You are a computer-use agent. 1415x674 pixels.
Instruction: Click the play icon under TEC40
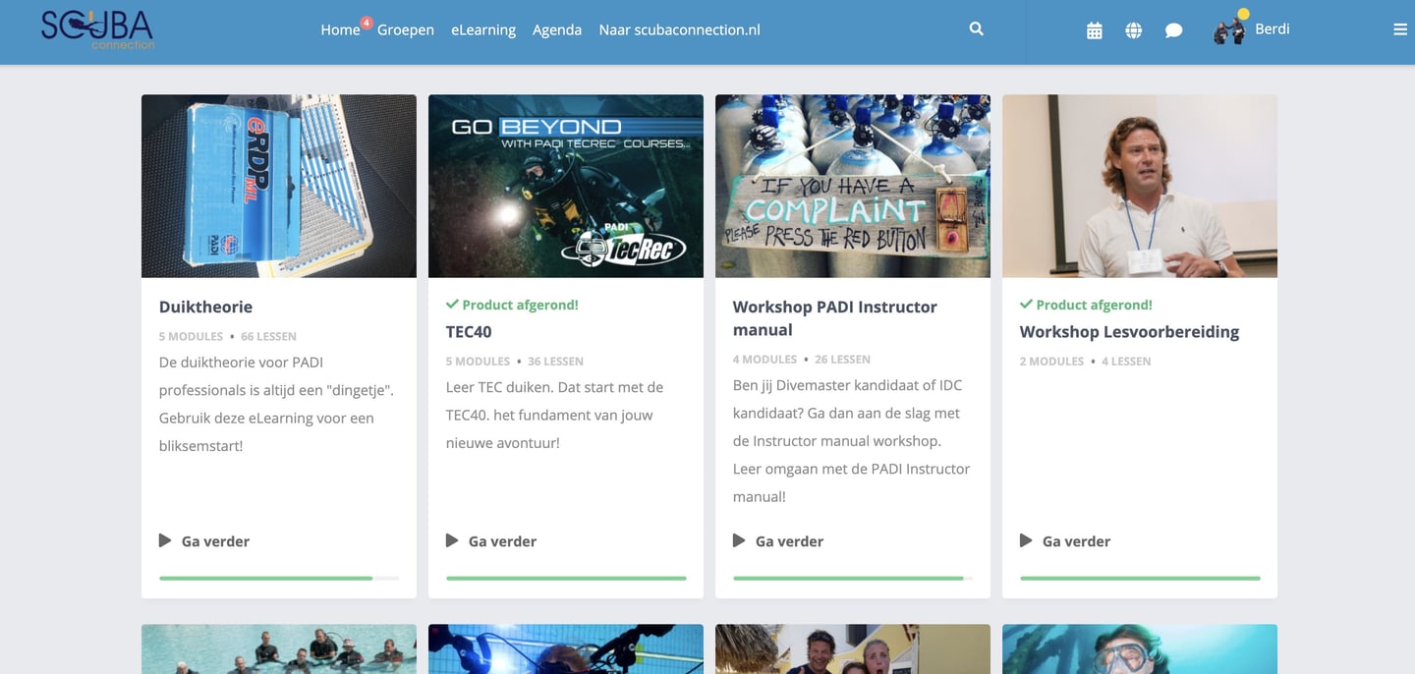click(452, 540)
